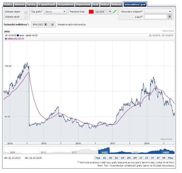182x173 pixels.
Task: Enable the 'Zobrazit objem' checkbox
Action: [x=26, y=12]
